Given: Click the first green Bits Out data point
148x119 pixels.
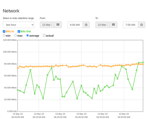Looking at the screenshot, I should pos(18,90).
